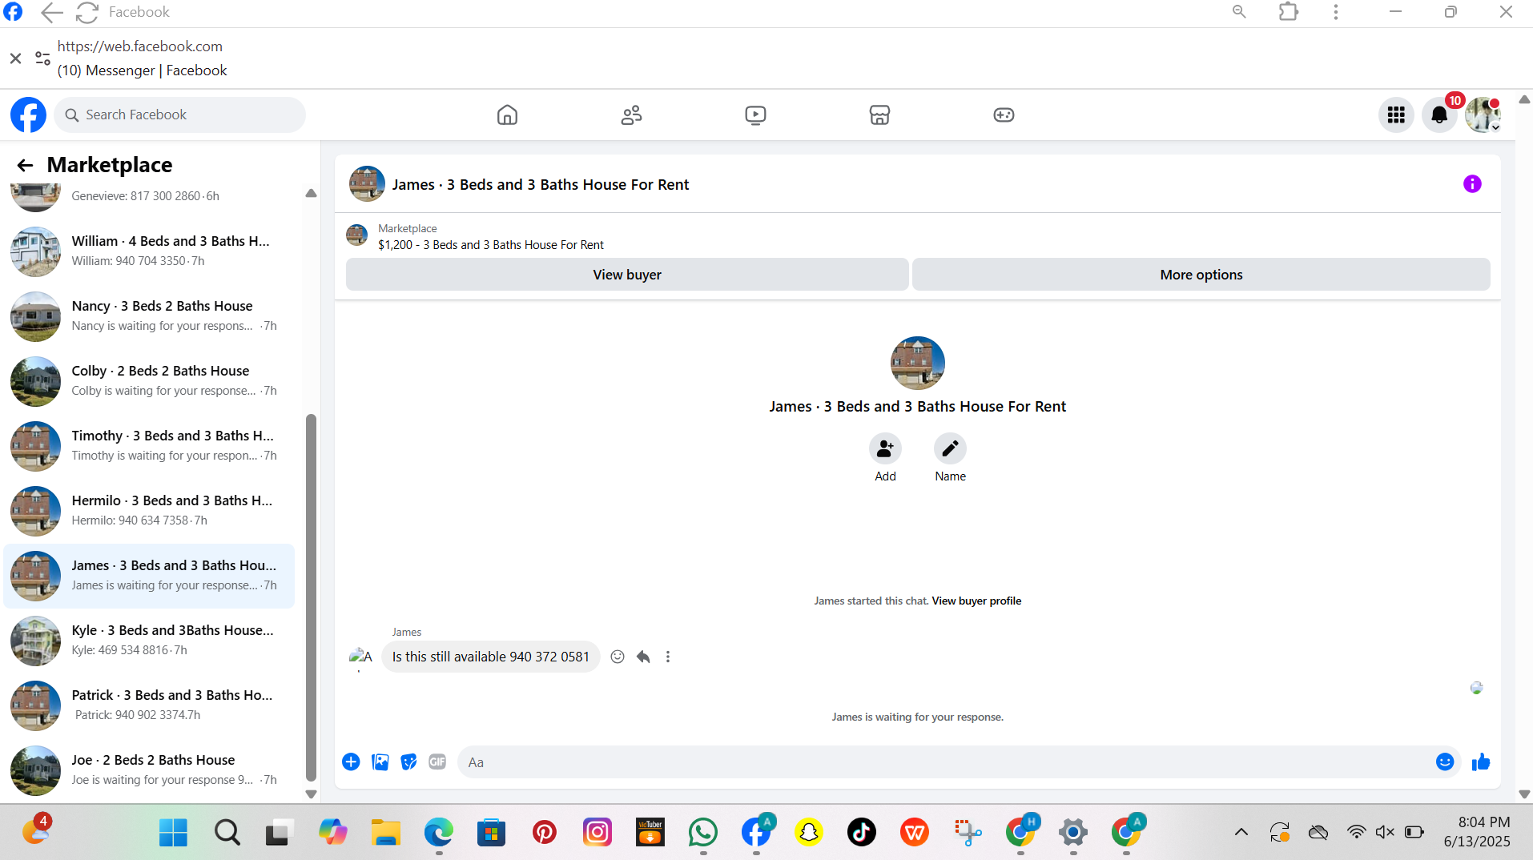The image size is (1533, 860).
Task: Attach a file using the image icon
Action: [x=380, y=762]
